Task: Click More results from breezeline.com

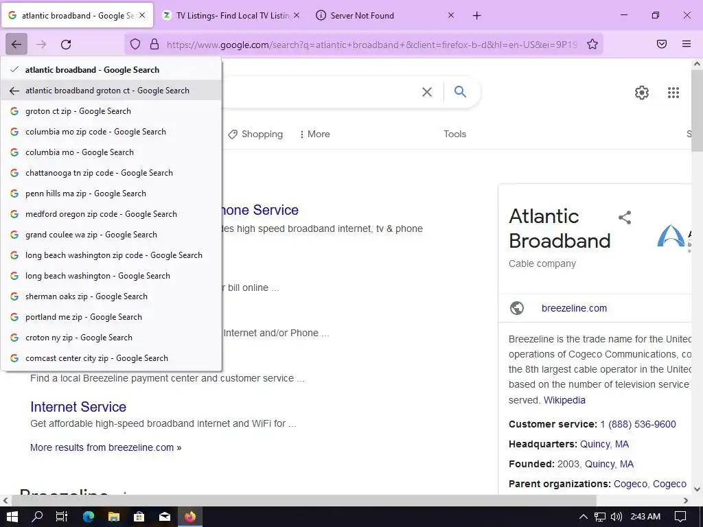Action: 106,447
